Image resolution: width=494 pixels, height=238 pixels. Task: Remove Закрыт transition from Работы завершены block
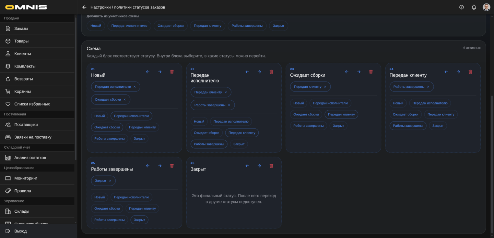coord(110,181)
